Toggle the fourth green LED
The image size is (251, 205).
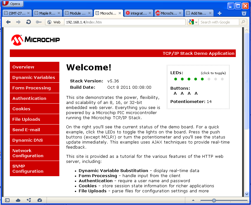[195, 79]
